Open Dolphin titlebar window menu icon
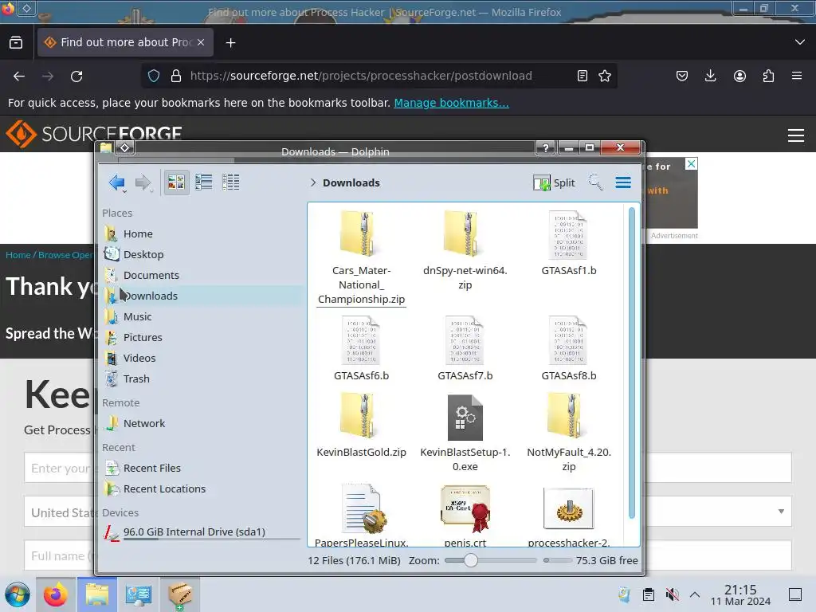Screen dimensions: 816x612 125,147
